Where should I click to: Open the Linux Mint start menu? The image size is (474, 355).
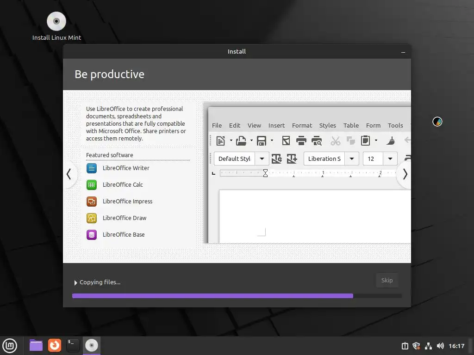[10, 346]
